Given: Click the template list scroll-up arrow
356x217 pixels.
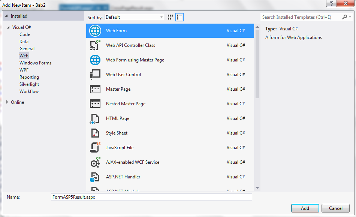Looking at the screenshot, I should (257, 27).
